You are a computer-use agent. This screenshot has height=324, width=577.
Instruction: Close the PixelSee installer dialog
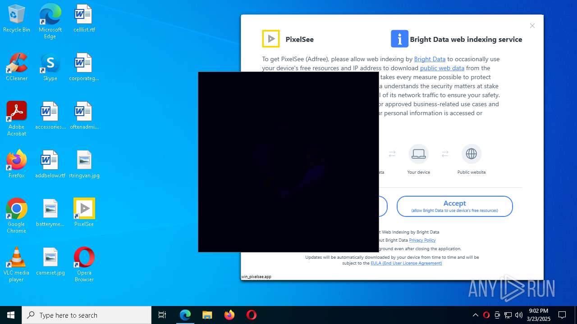coord(532,26)
